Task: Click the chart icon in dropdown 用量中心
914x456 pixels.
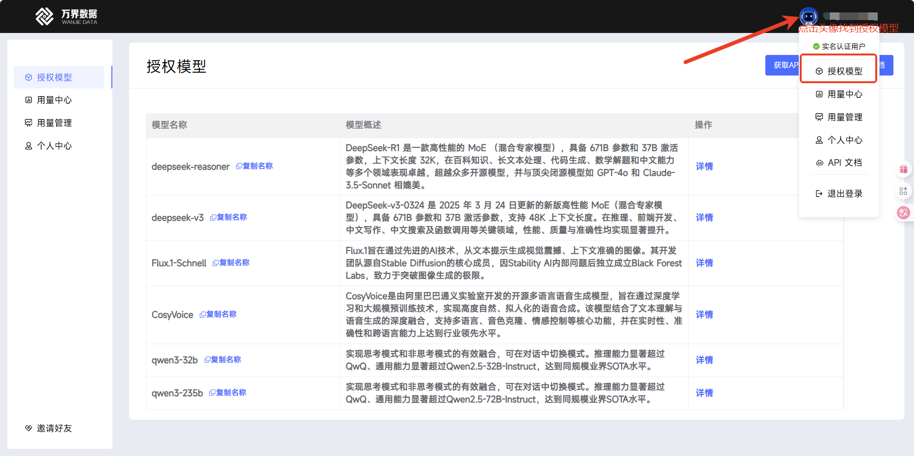Action: click(819, 94)
